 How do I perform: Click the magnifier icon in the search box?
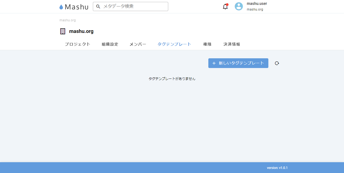98,6
